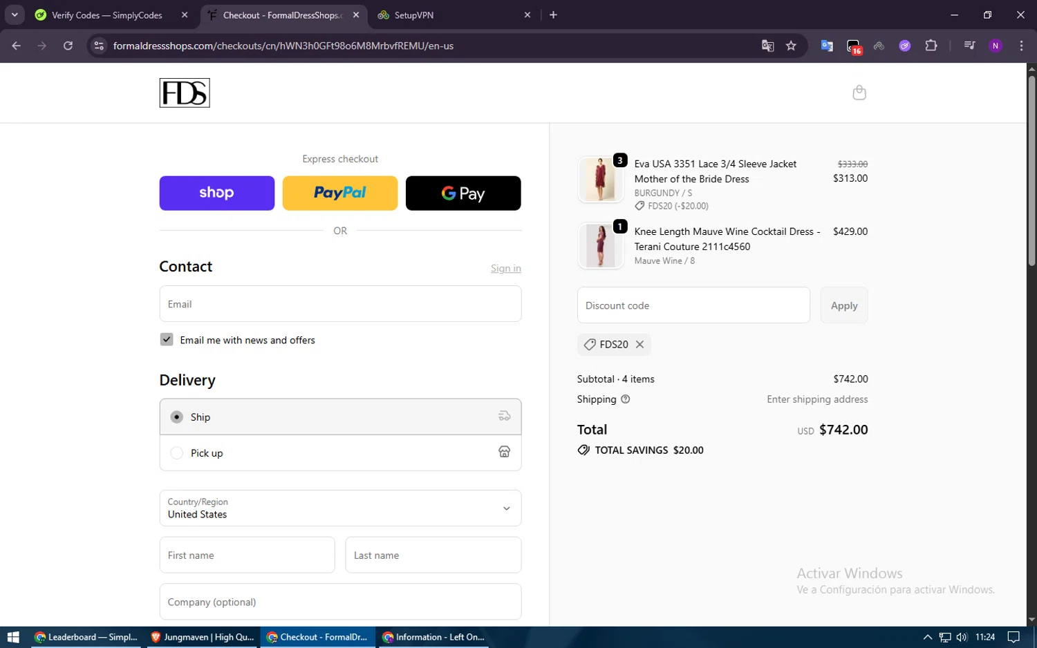Click the taskbar clock showing 11:24
Screen dimensions: 1037x648
click(x=985, y=637)
